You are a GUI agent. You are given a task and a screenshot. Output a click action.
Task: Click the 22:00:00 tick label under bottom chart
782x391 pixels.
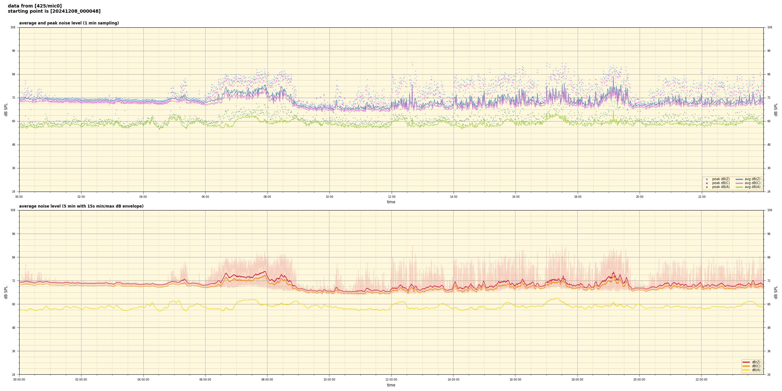pyautogui.click(x=702, y=380)
